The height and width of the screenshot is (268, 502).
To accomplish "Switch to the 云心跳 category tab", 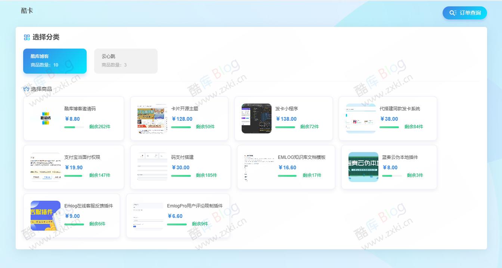I will (126, 61).
